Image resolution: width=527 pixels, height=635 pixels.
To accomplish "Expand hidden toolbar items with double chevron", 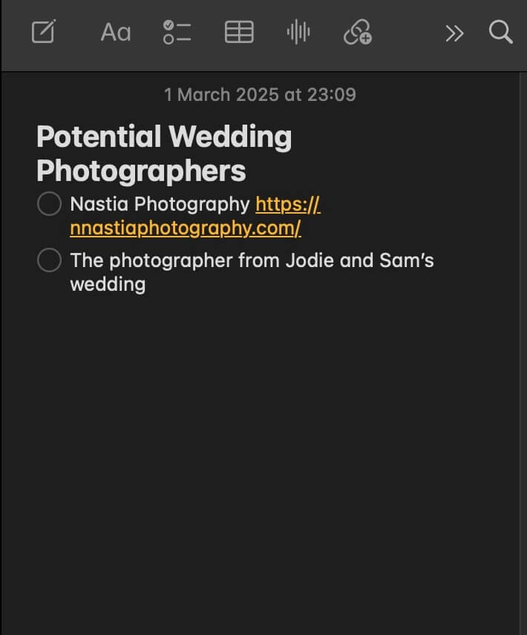I will (x=454, y=33).
